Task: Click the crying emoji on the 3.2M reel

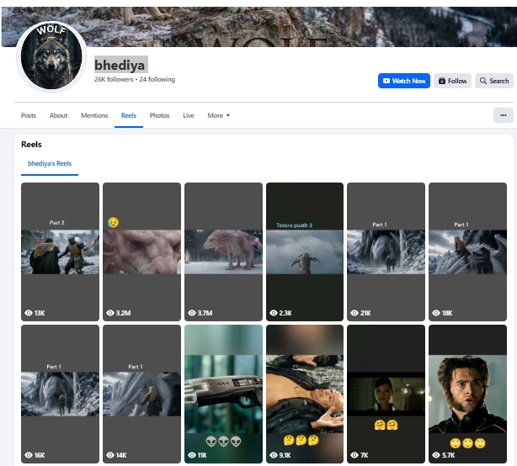Action: [113, 222]
